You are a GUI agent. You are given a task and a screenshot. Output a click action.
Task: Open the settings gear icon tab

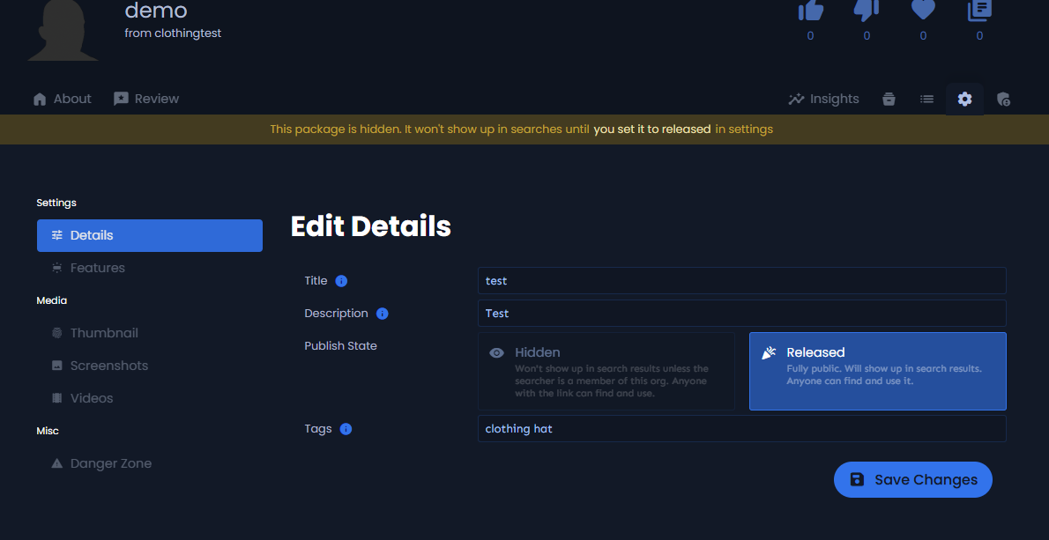964,100
